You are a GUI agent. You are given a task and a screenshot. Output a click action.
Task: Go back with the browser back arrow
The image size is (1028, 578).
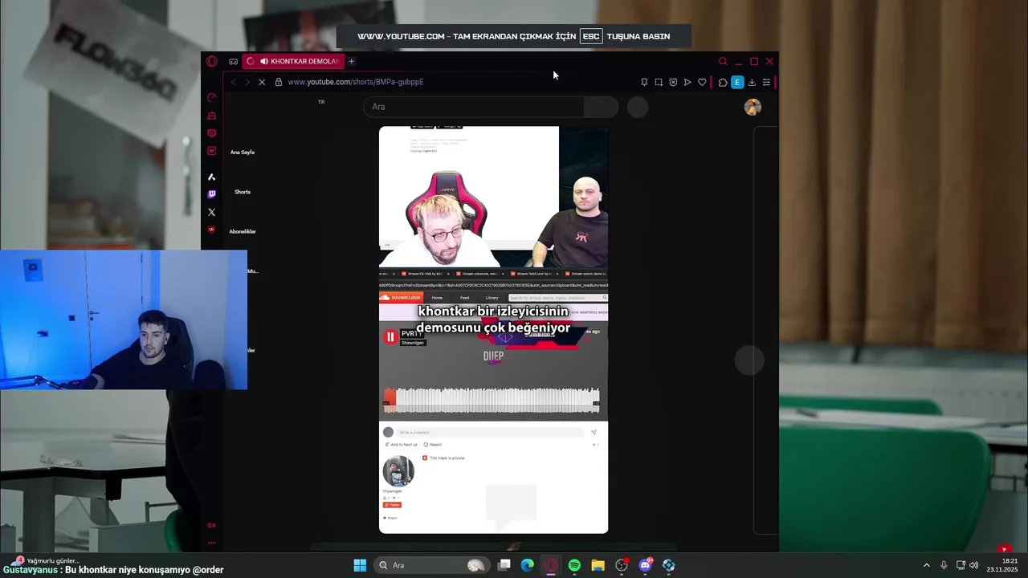233,82
